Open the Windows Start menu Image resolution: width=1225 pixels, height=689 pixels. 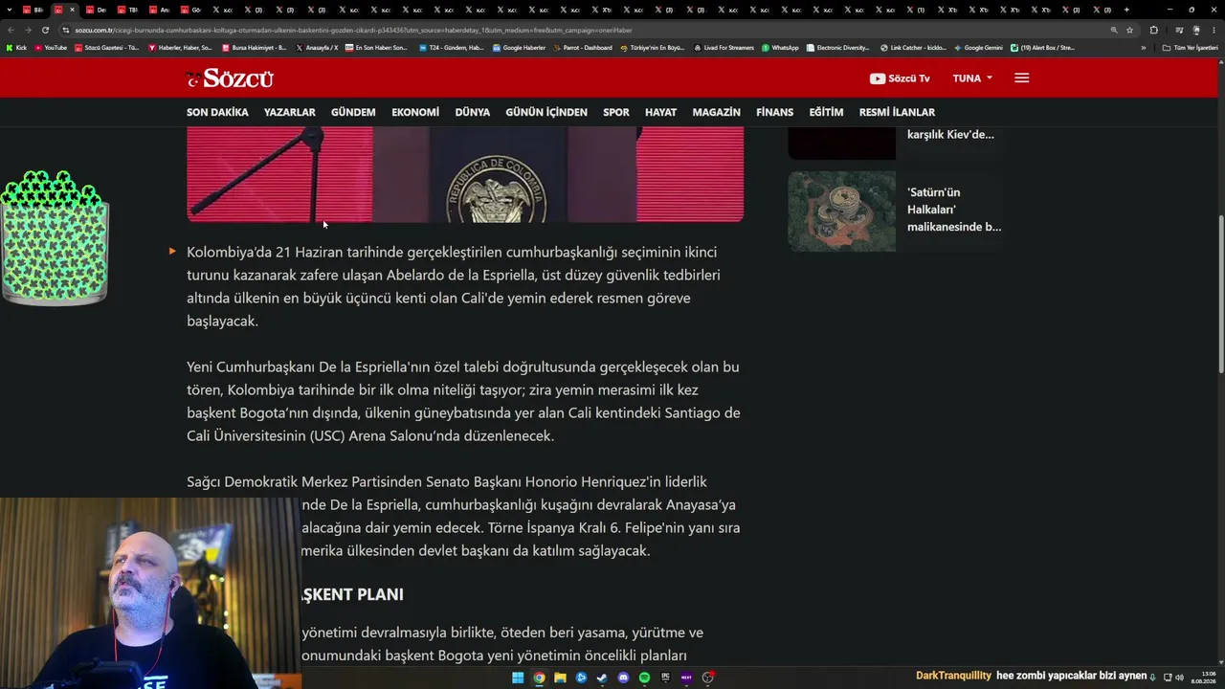point(518,678)
